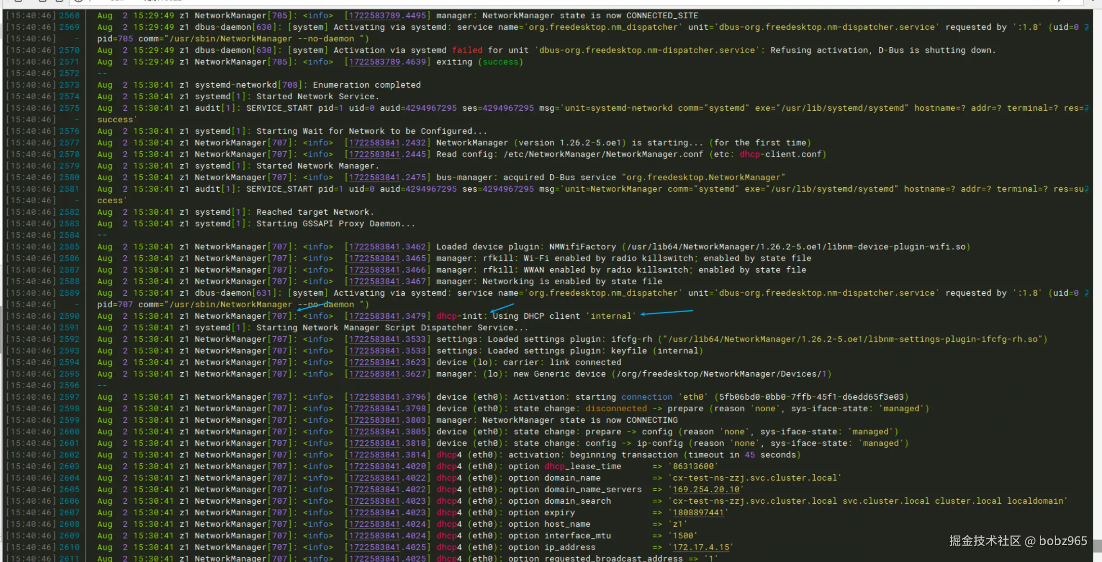
Task: Click the green 'success' text on line 2571
Action: tap(500, 62)
